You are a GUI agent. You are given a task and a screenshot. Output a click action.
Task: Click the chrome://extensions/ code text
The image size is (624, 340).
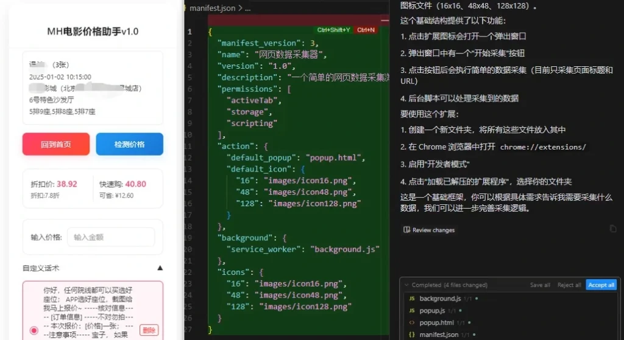pyautogui.click(x=543, y=147)
